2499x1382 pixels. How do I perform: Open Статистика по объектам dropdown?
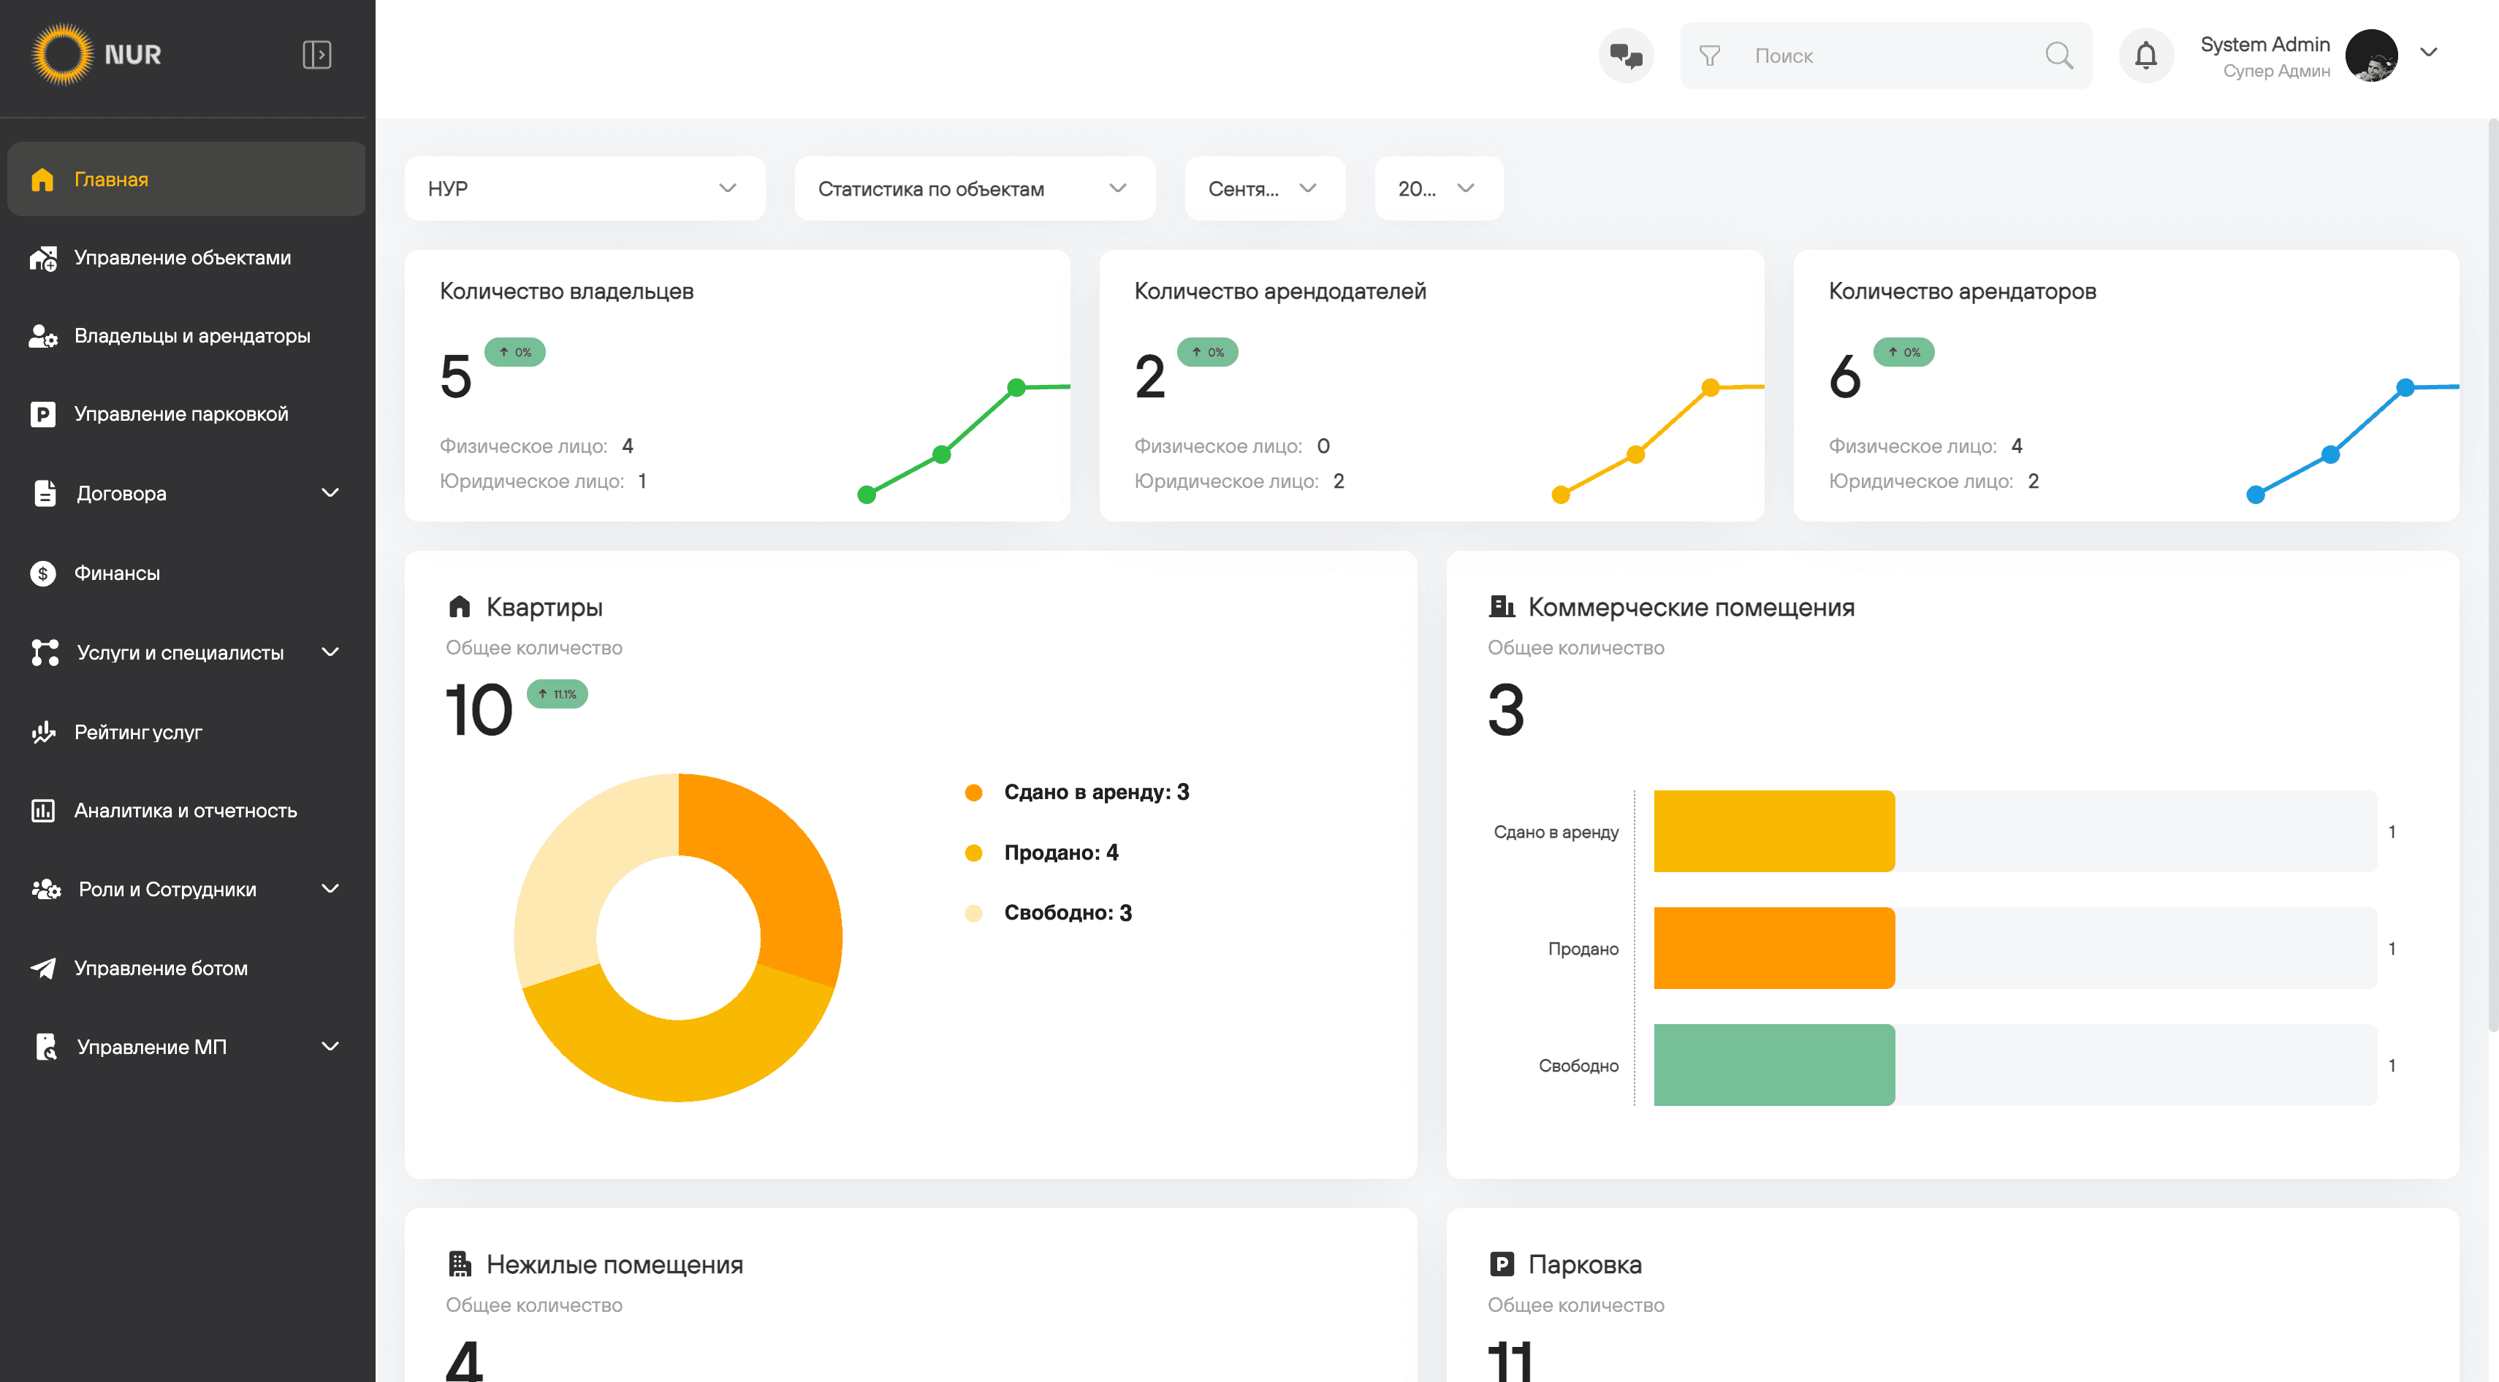(974, 188)
